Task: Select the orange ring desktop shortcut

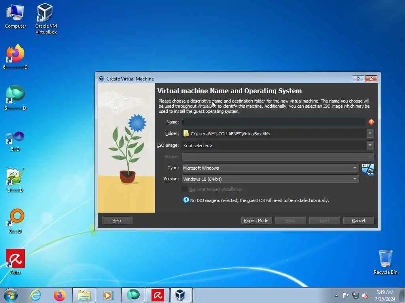Action: (x=15, y=221)
